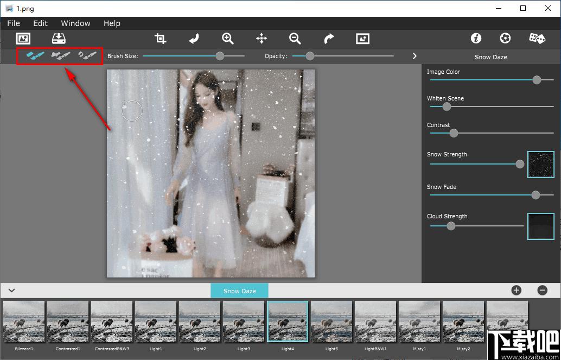Select the blue paint brush tool
Viewport: 561px width, 360px height.
tap(35, 55)
